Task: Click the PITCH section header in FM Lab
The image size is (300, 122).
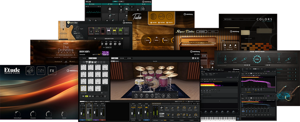Action: point(110,4)
